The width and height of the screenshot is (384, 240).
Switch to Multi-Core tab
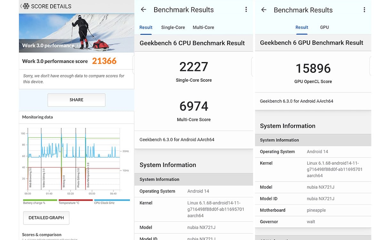click(203, 27)
